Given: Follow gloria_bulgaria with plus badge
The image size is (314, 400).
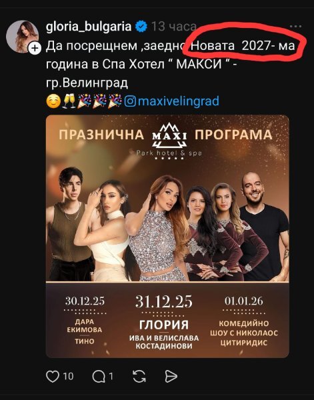Looking at the screenshot, I should [x=35, y=48].
